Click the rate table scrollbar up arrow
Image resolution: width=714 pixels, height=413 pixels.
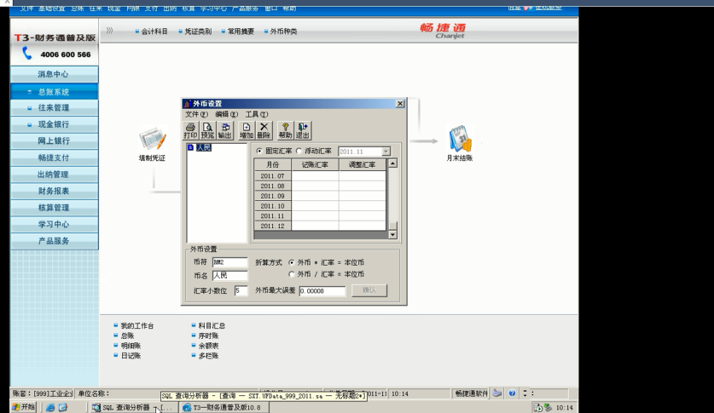pos(392,163)
